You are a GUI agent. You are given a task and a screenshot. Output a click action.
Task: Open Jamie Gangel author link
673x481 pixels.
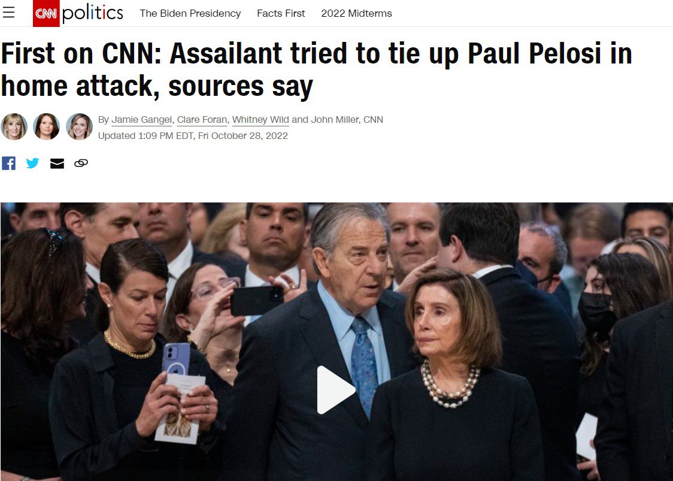pos(142,120)
